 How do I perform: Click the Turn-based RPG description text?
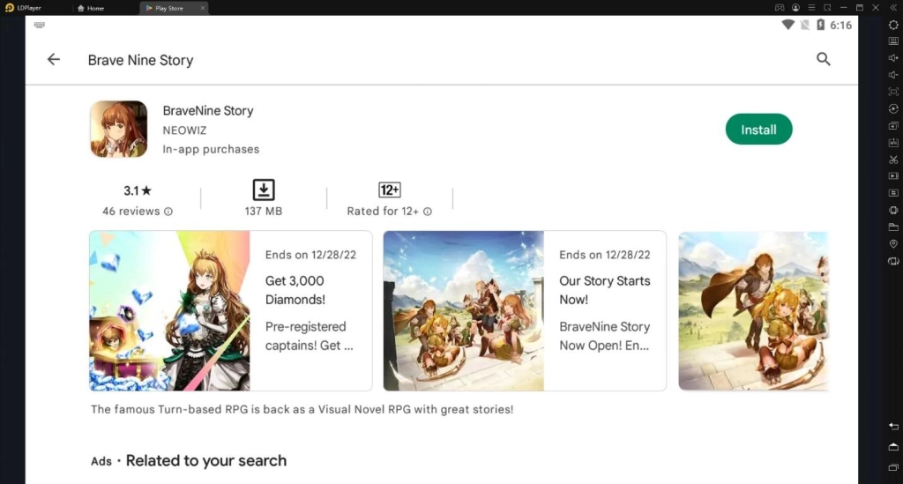pos(302,409)
